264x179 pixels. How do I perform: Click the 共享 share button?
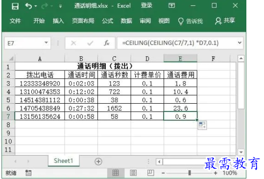(225, 21)
